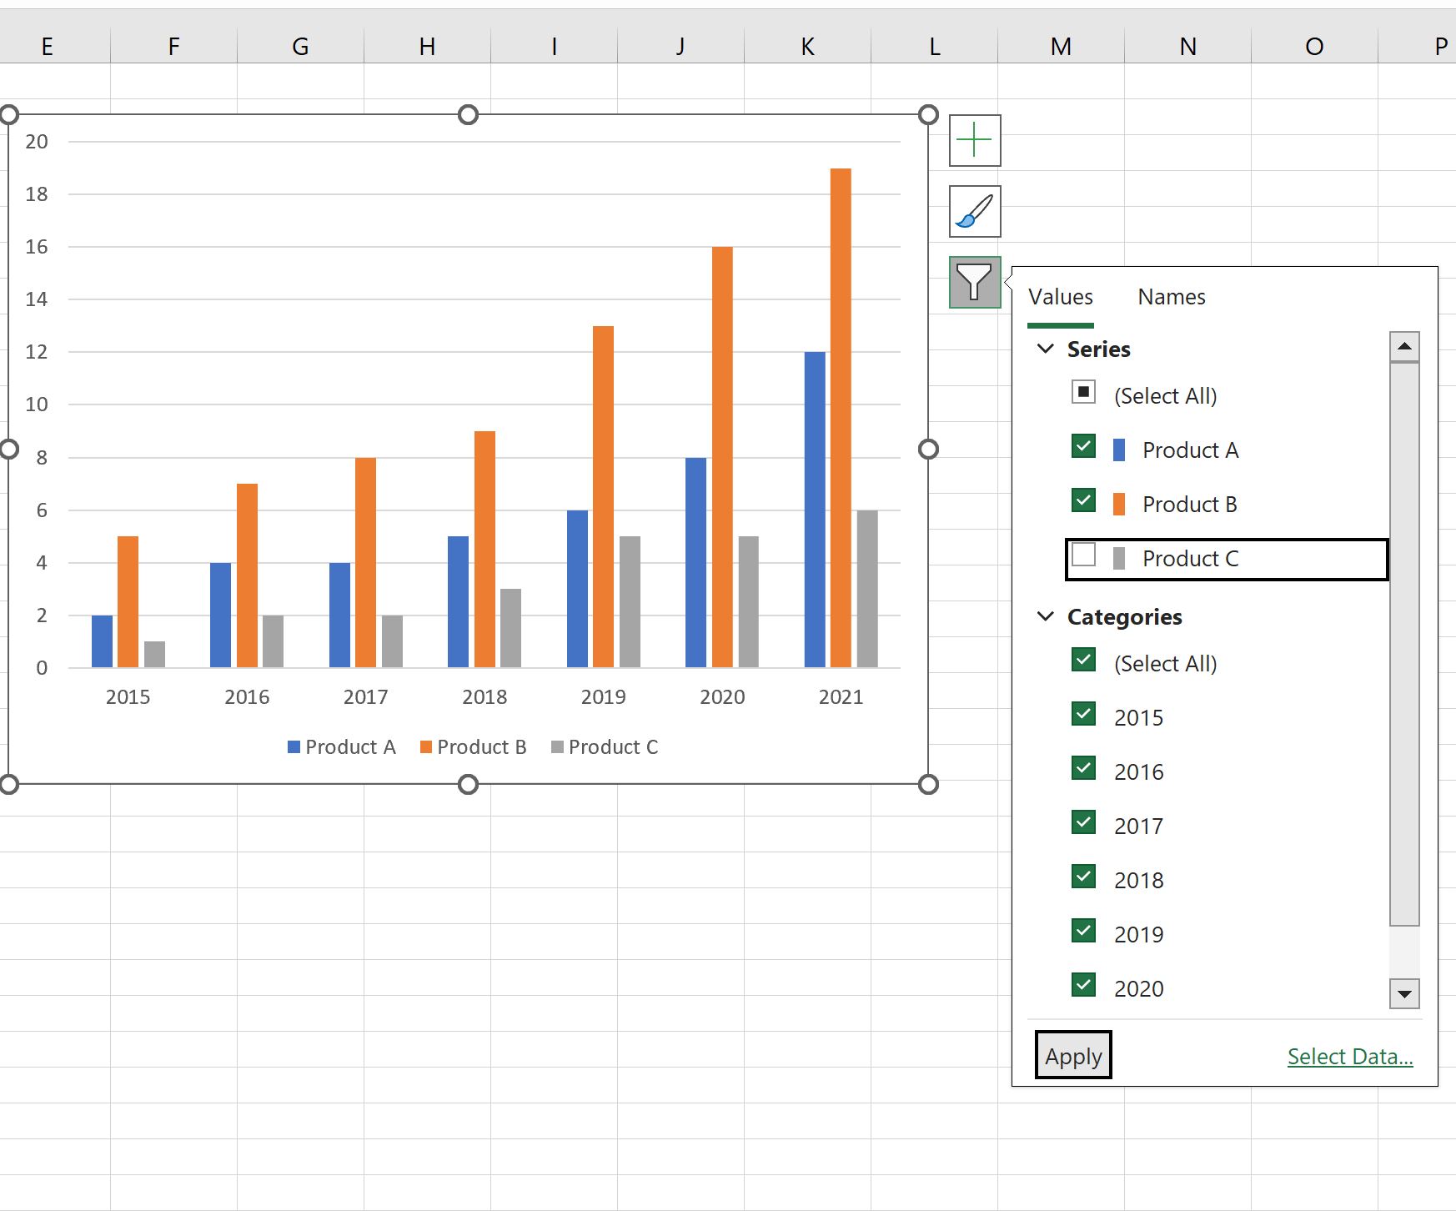Uncheck the 2015 category checkbox

click(1083, 714)
